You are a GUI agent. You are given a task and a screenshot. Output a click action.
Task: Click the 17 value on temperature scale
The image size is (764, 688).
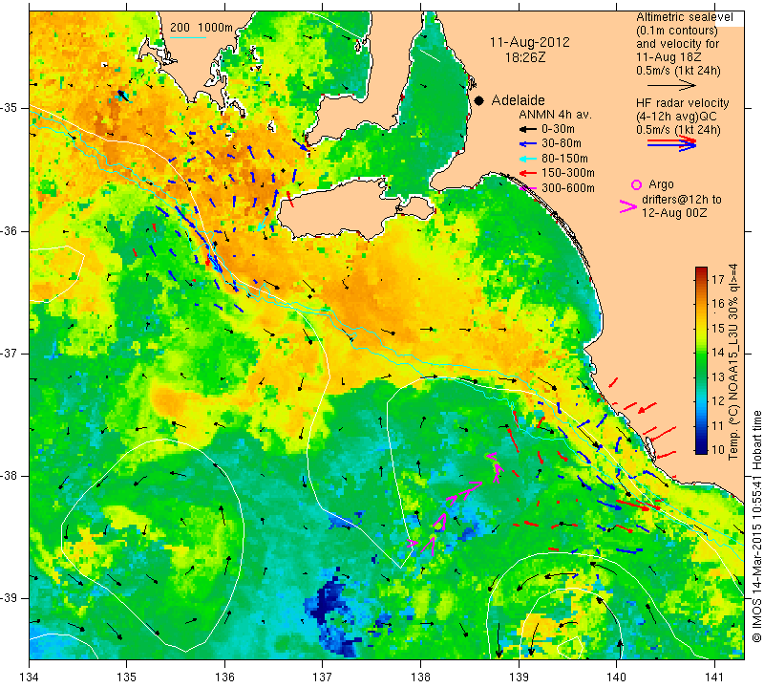click(x=718, y=279)
